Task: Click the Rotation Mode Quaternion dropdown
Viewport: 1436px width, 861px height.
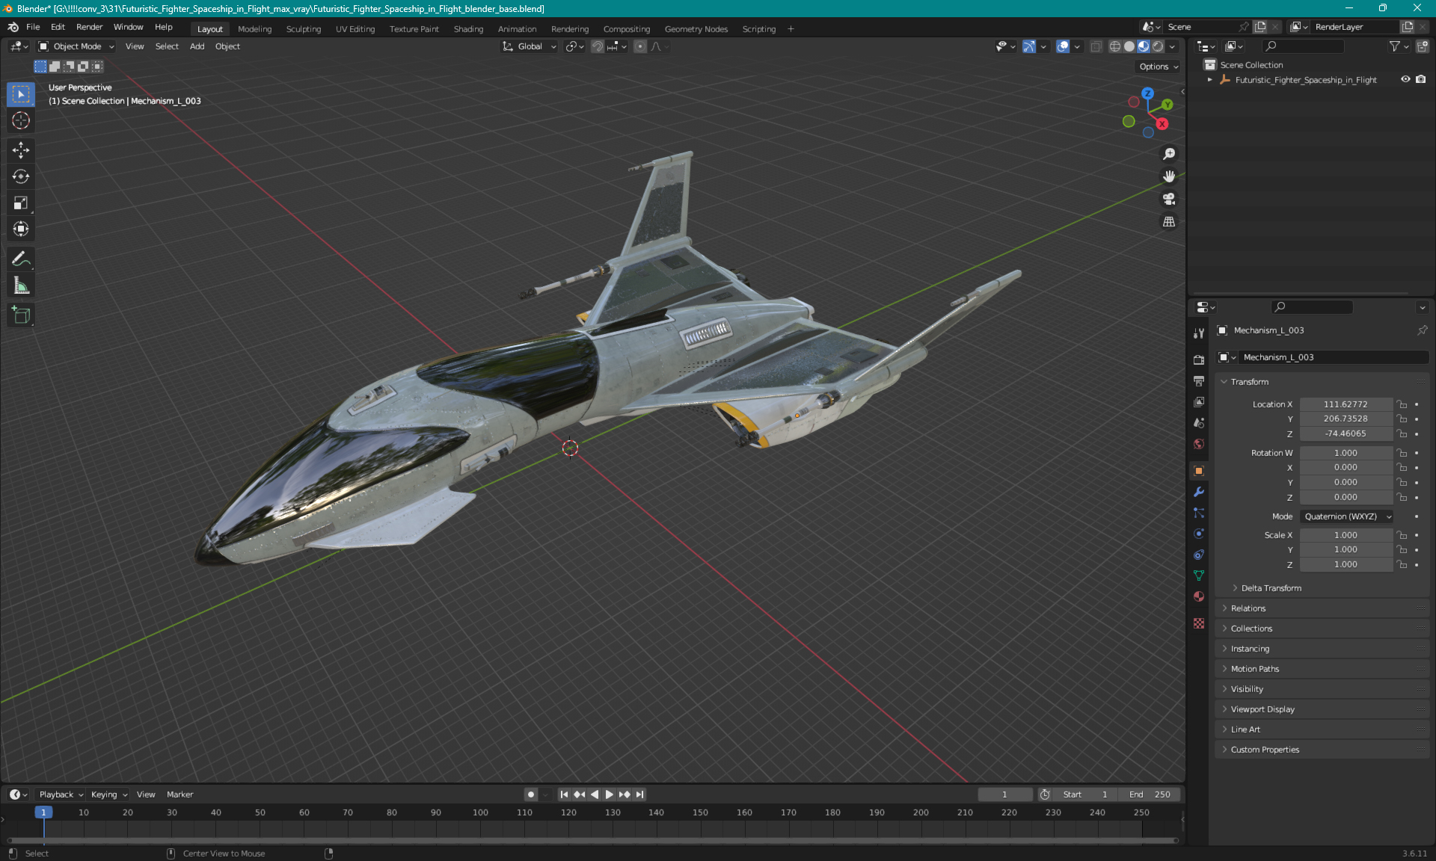Action: coord(1346,516)
